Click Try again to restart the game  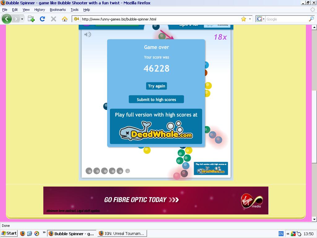156,86
